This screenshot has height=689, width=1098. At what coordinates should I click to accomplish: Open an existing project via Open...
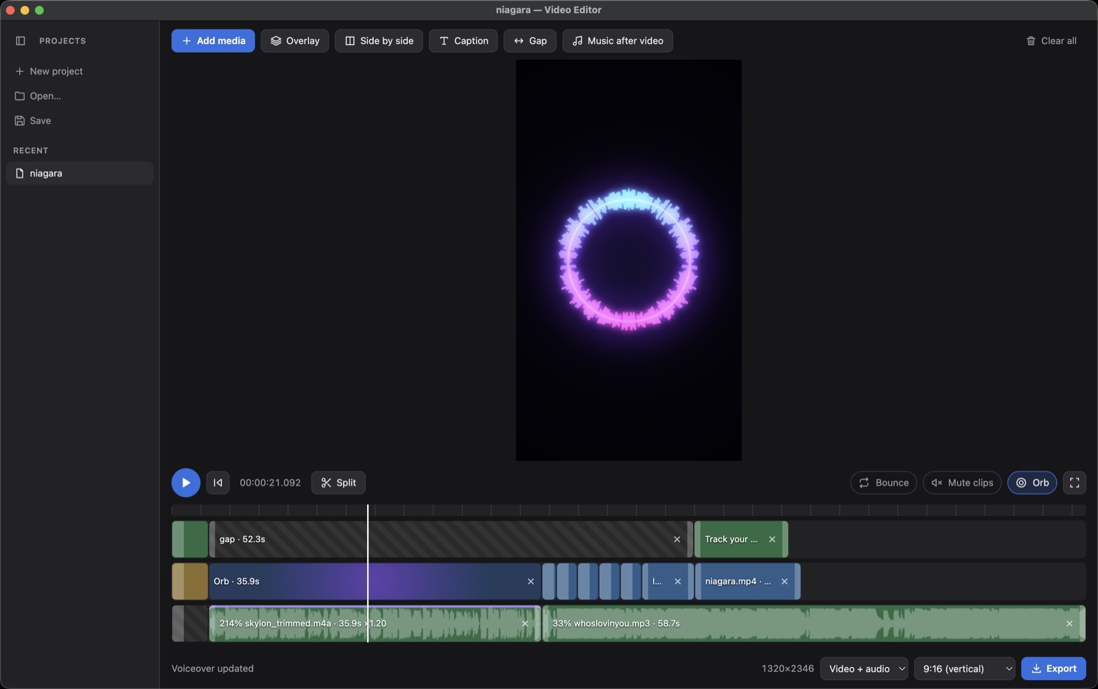[x=38, y=96]
